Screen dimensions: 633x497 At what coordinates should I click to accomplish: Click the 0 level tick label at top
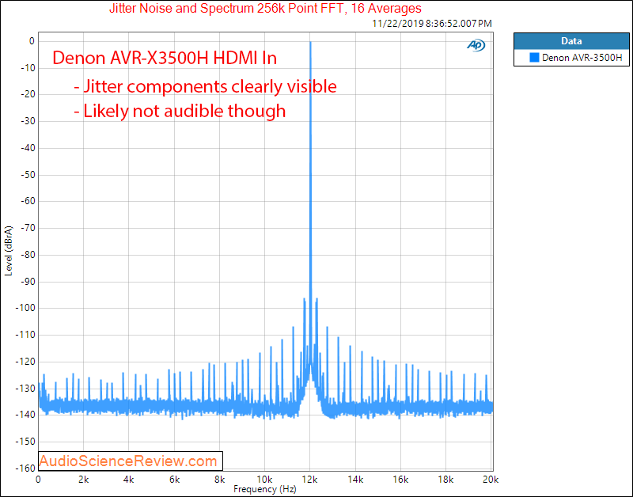tap(32, 41)
